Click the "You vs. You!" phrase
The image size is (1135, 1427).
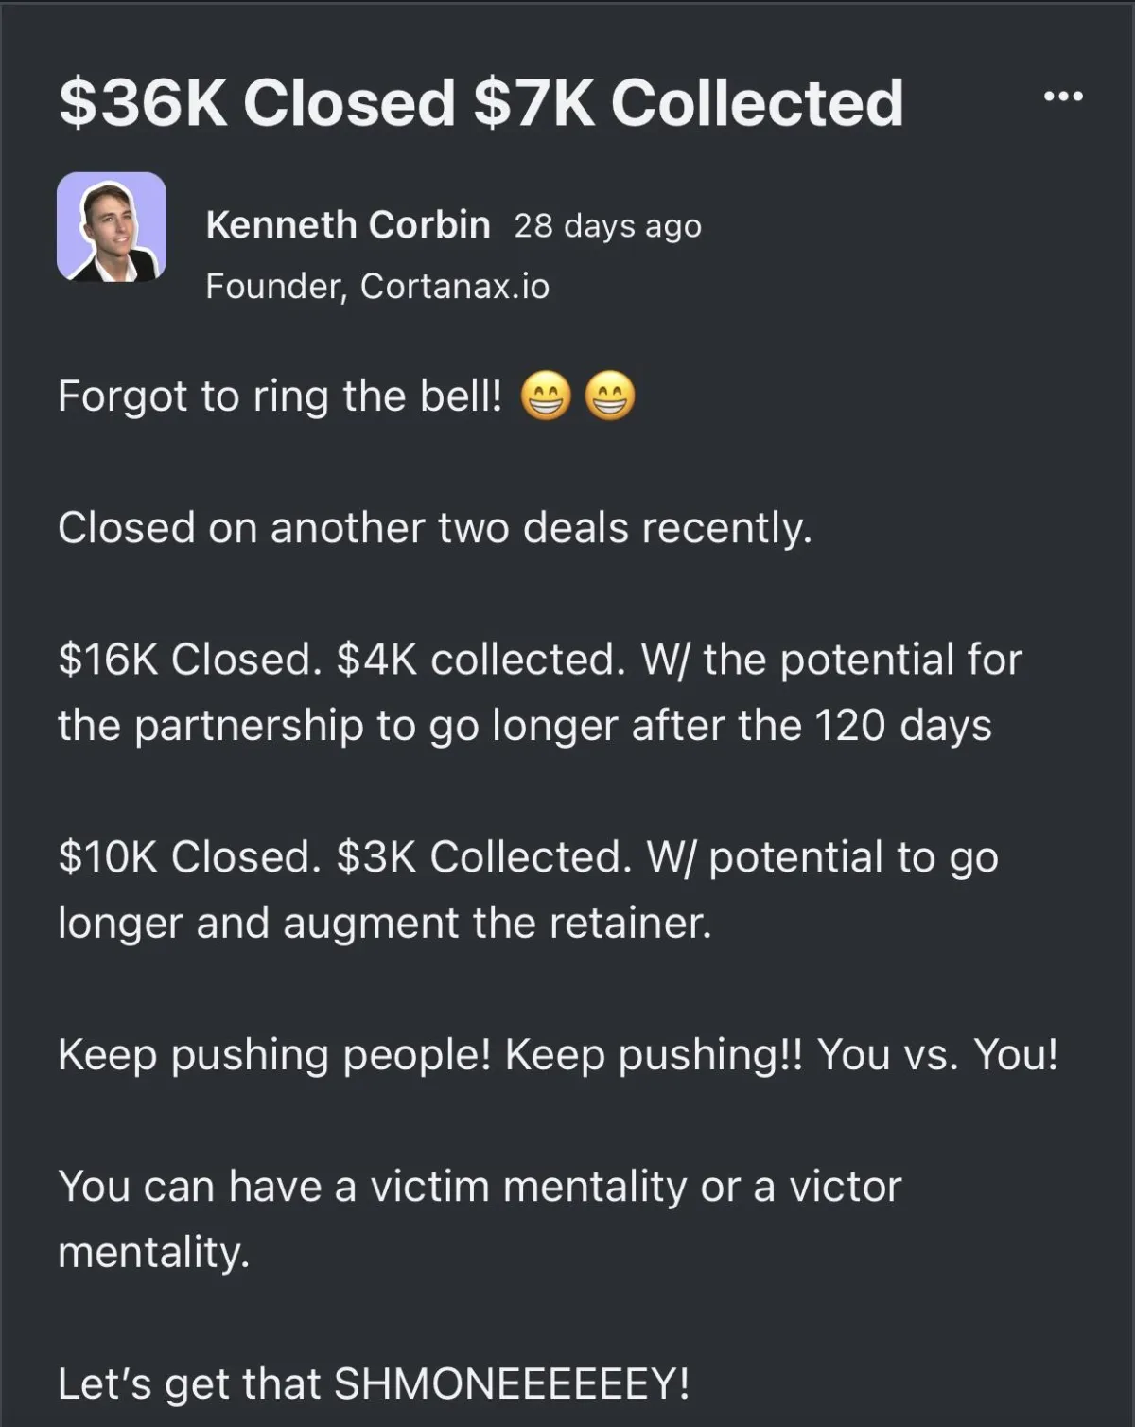pyautogui.click(x=938, y=1054)
